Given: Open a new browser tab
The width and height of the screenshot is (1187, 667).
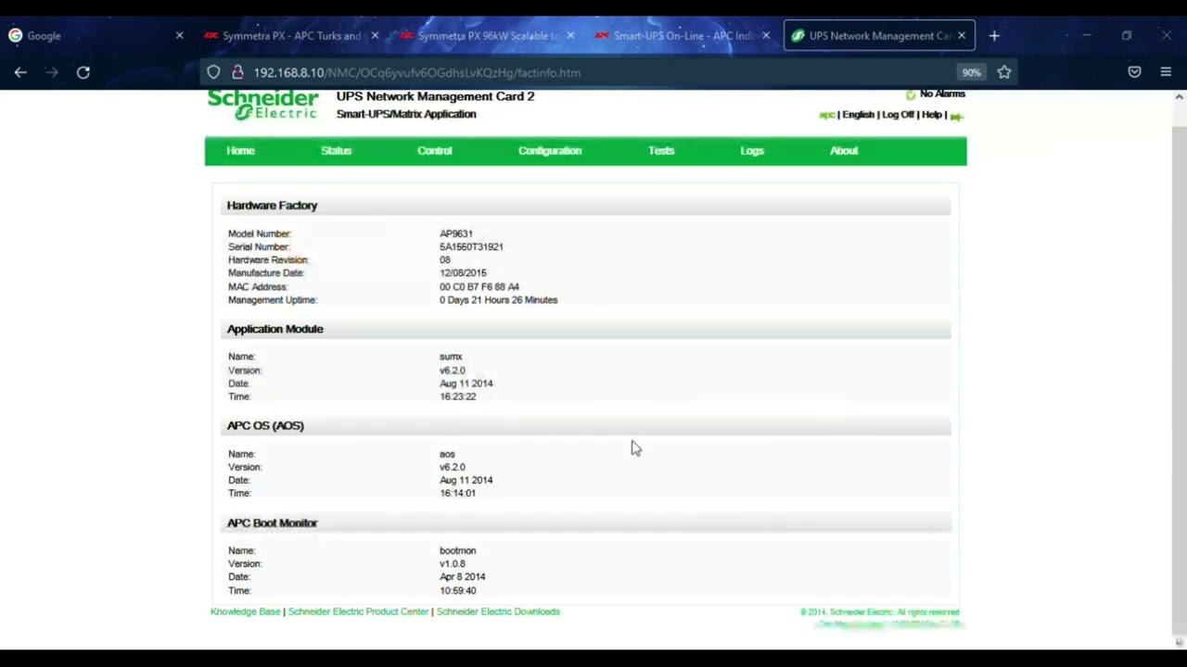Looking at the screenshot, I should point(994,35).
